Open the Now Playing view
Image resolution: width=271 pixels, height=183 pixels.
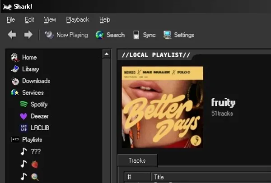tap(66, 35)
